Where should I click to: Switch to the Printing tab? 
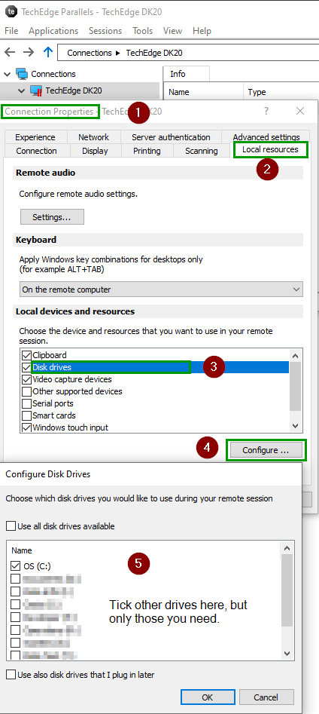pyautogui.click(x=147, y=151)
